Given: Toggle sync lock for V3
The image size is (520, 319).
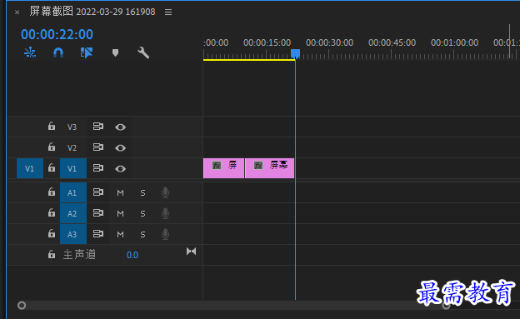Looking at the screenshot, I should pyautogui.click(x=97, y=127).
